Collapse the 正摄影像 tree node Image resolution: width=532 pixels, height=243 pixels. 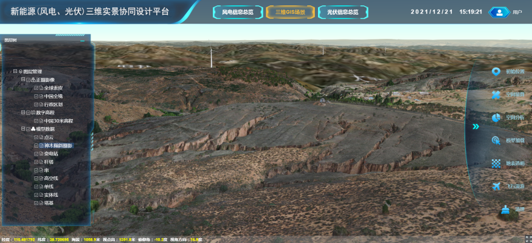pyautogui.click(x=22, y=80)
